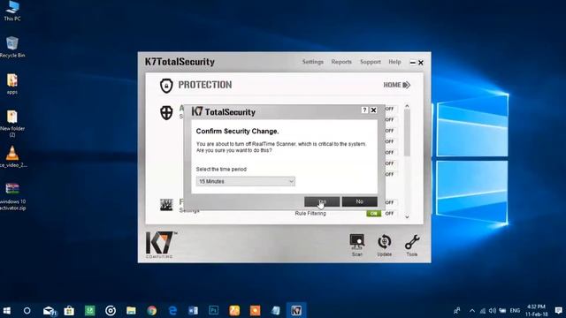Open notepad-like icon on taskbar

pos(275,310)
